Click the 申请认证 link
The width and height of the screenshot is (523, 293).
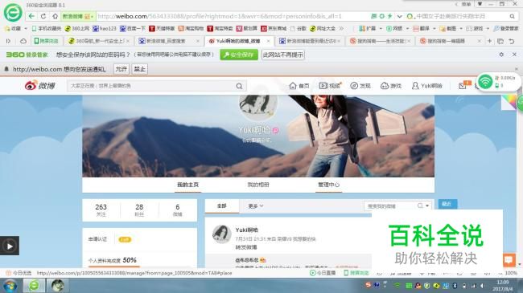click(x=97, y=239)
